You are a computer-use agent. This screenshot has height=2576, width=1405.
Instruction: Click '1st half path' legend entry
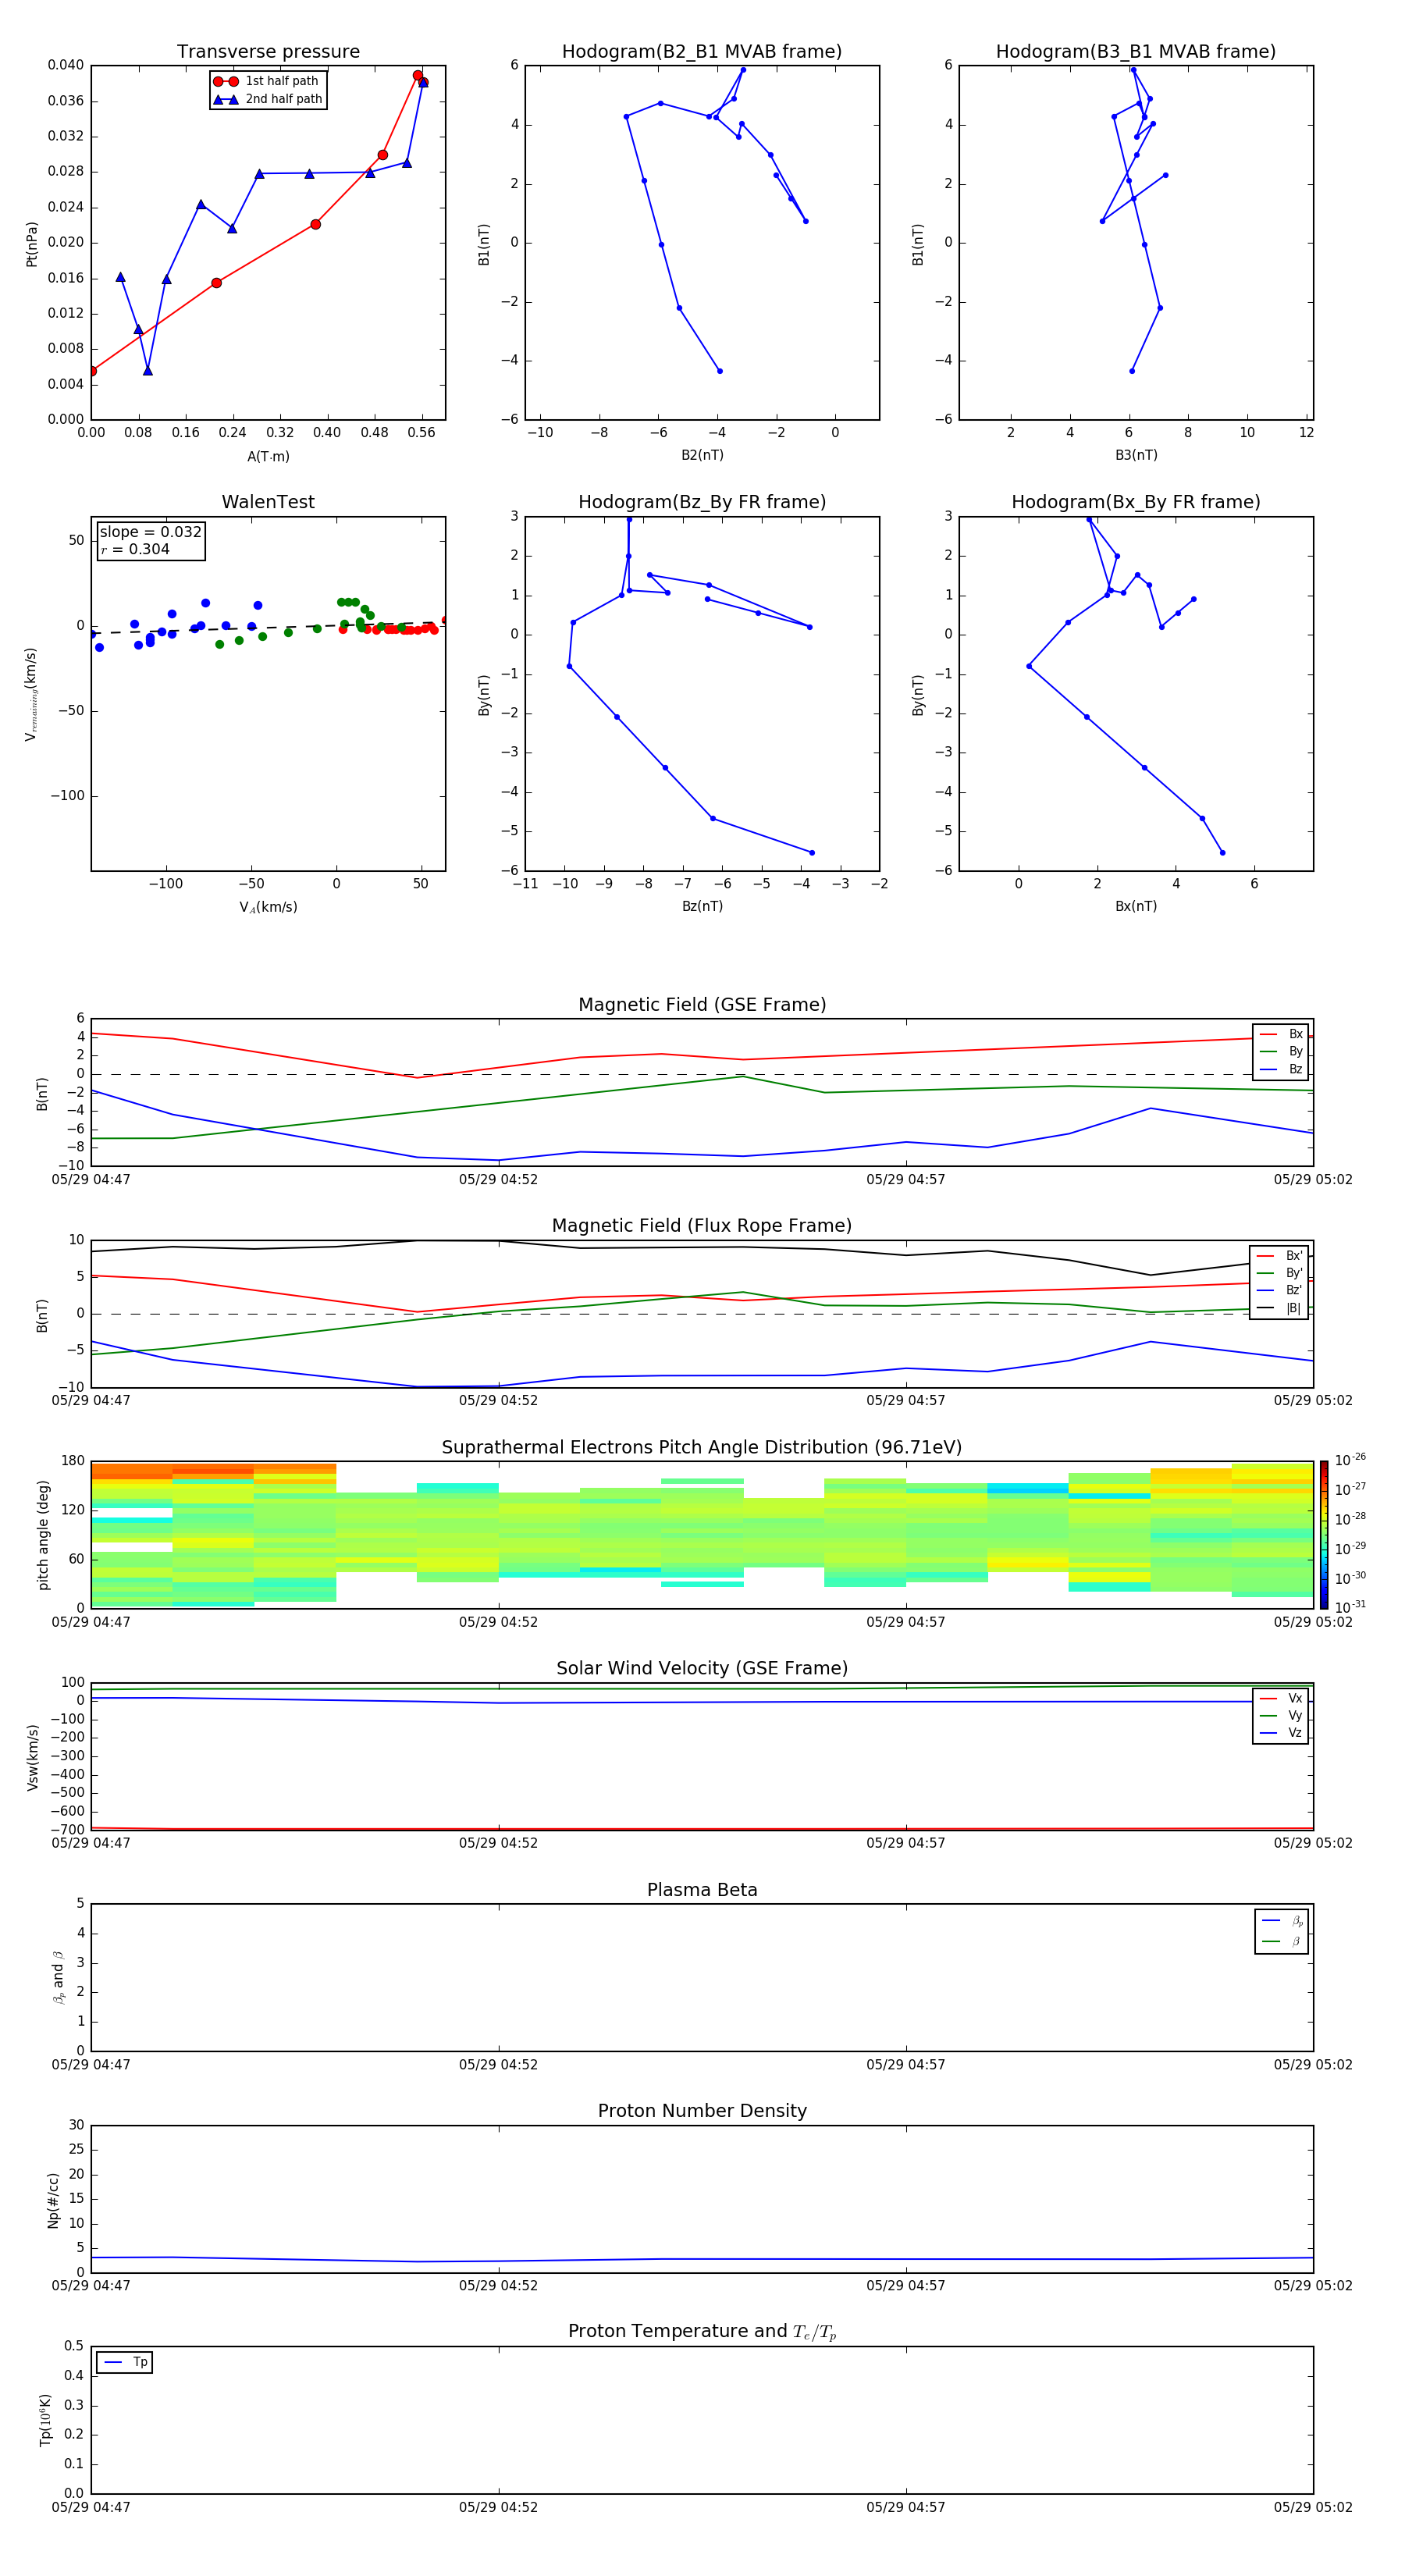click(x=267, y=81)
